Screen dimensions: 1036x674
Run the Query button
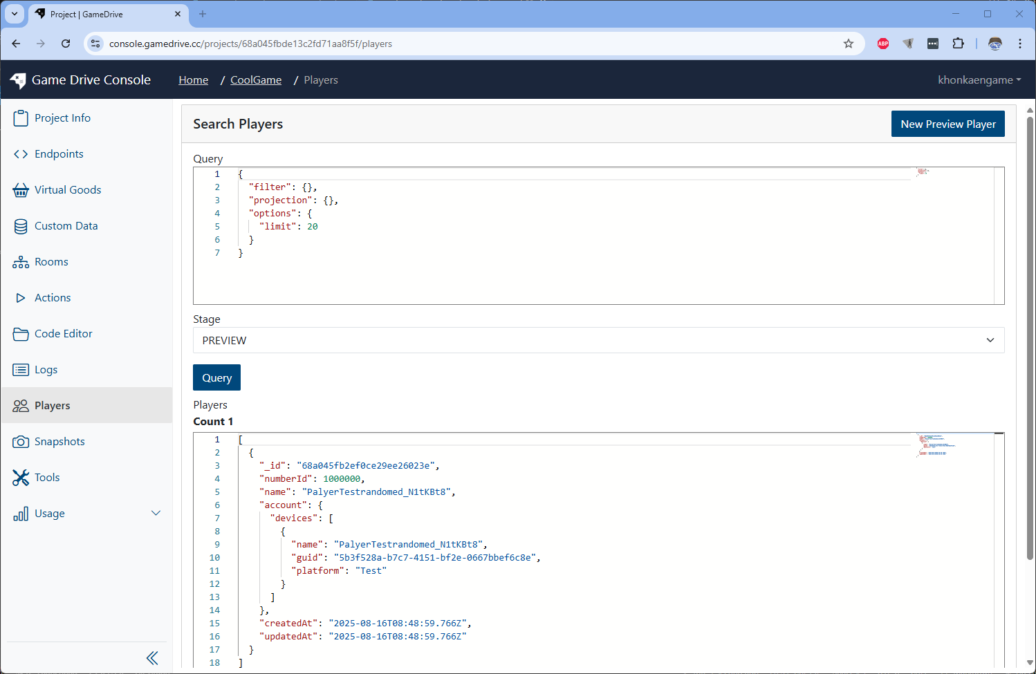tap(216, 377)
